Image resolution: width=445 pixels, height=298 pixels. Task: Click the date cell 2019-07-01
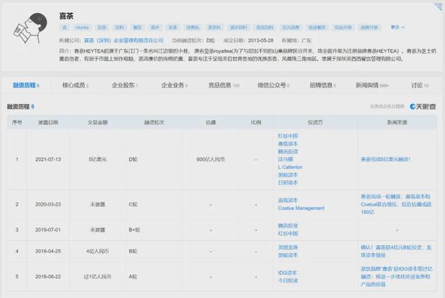48,230
